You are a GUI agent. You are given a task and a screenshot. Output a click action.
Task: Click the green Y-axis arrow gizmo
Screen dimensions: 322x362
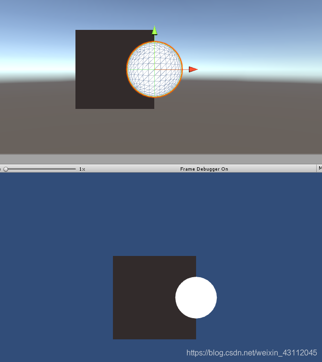pos(154,30)
